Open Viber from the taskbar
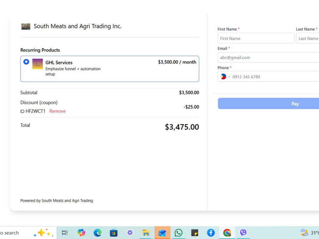Image resolution: width=319 pixels, height=239 pixels. point(243,233)
